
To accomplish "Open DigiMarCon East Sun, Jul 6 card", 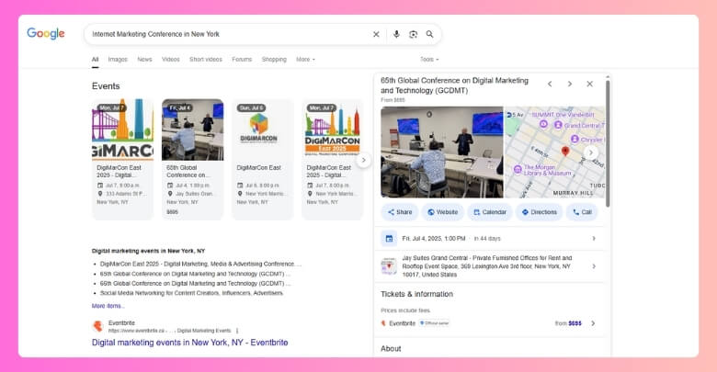I will 263,160.
